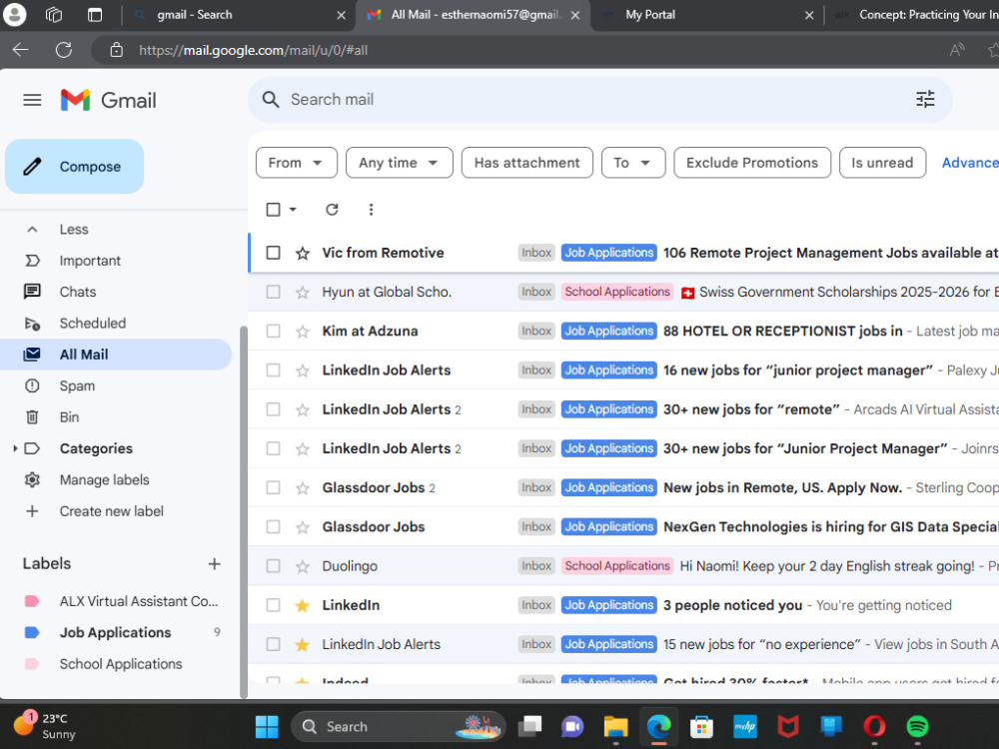The image size is (999, 749).
Task: Open the From filter dropdown
Action: pyautogui.click(x=297, y=163)
